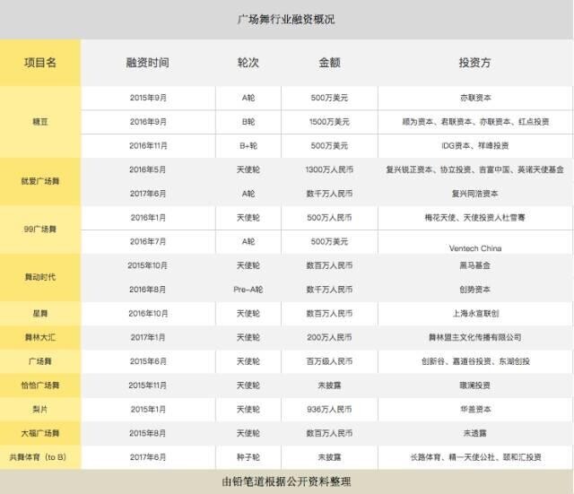Click the 轮次 column header
This screenshot has width=574, height=494.
(248, 63)
